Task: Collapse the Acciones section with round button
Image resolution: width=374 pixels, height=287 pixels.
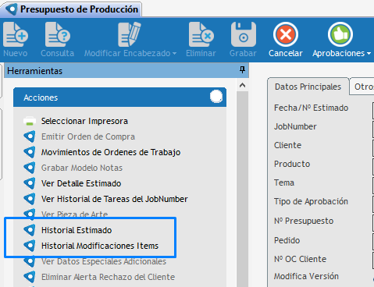Action: click(216, 97)
